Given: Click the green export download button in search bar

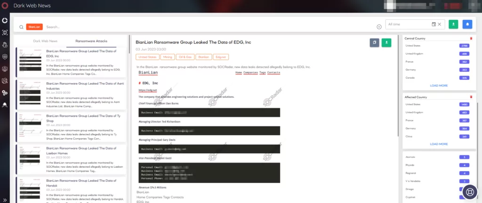Looking at the screenshot, I should click(453, 24).
